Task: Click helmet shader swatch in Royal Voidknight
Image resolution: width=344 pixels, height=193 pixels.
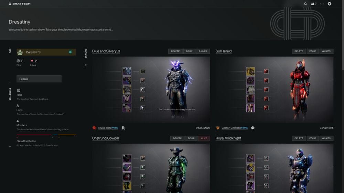Action: pyautogui.click(x=266, y=158)
